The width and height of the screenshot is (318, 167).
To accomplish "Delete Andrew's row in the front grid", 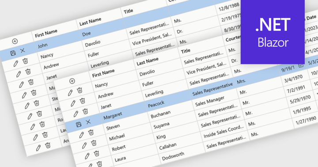I will tap(83, 101).
